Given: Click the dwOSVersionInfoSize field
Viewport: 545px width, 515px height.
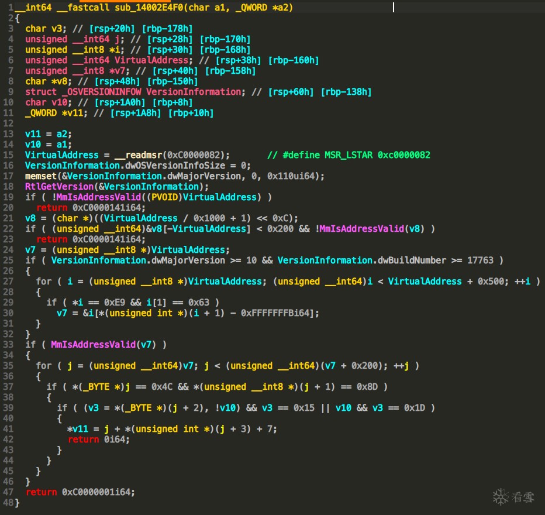Looking at the screenshot, I should click(x=175, y=165).
